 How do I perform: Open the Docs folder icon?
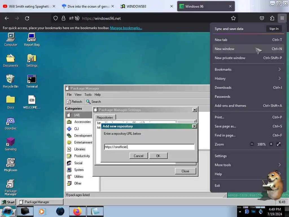(x=10, y=102)
